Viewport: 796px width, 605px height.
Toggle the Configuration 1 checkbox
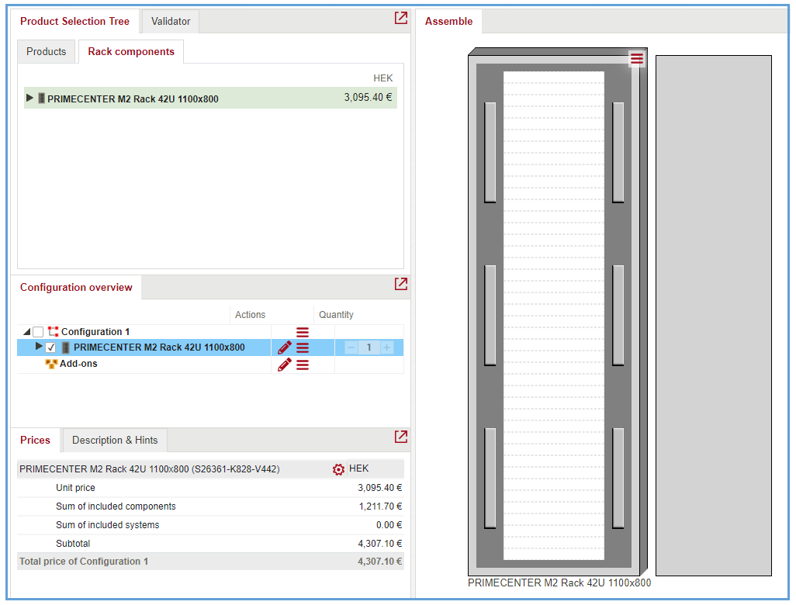38,332
